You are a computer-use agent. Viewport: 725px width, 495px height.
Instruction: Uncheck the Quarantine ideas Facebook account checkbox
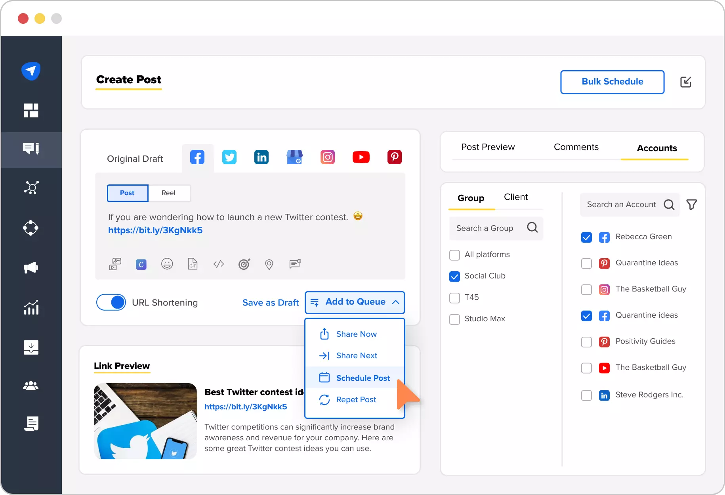[x=586, y=316]
